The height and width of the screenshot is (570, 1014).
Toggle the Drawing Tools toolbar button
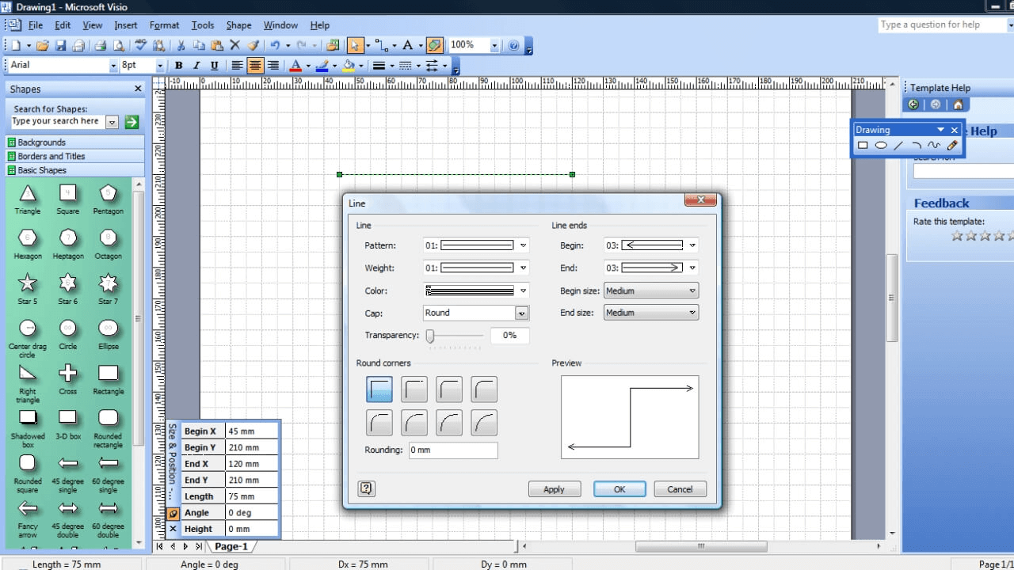pos(434,45)
